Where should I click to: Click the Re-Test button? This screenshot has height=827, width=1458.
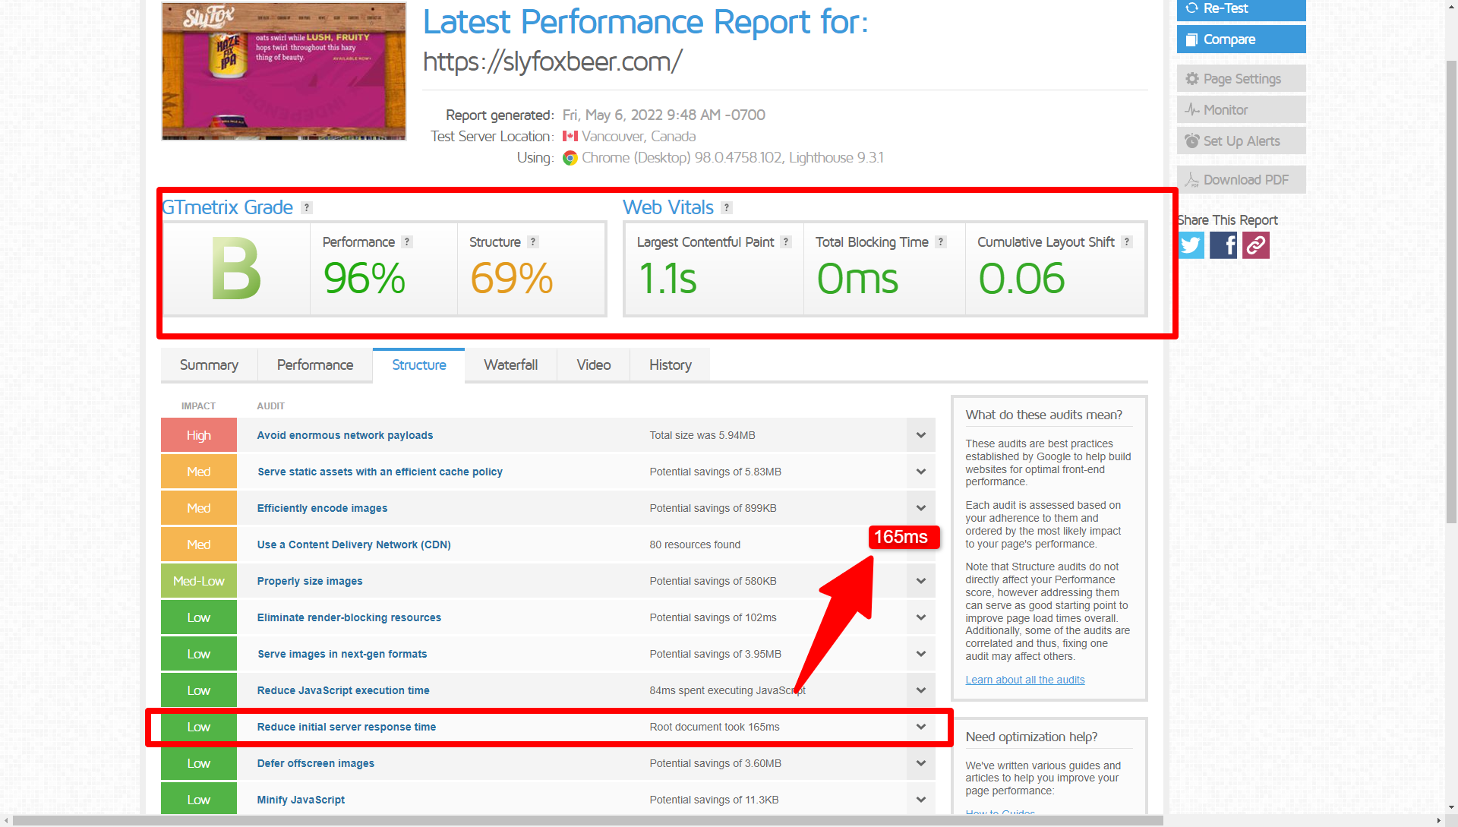pyautogui.click(x=1241, y=9)
